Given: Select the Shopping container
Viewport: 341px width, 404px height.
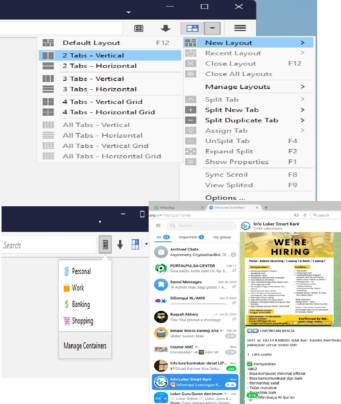Looking at the screenshot, I should [x=82, y=321].
